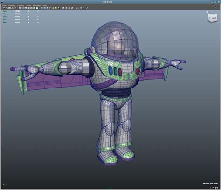The image size is (221, 190).
Task: Minimize the Top View window
Action: (x=212, y=2)
